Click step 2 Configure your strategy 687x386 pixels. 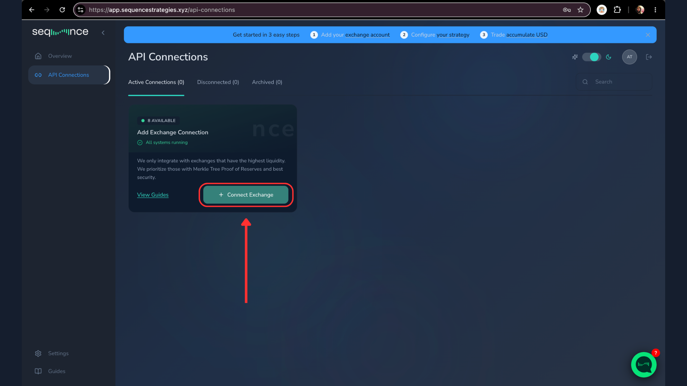[435, 35]
